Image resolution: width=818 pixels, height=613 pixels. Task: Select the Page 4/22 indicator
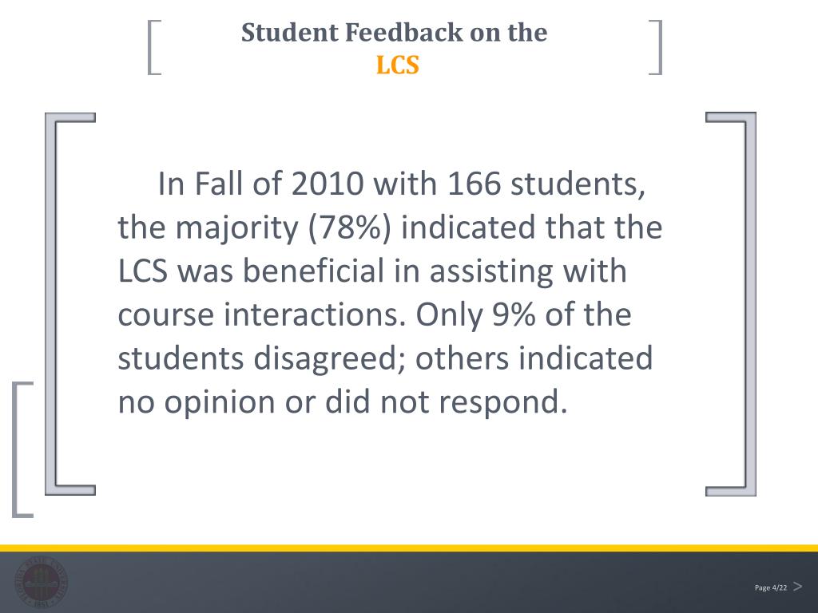[771, 587]
